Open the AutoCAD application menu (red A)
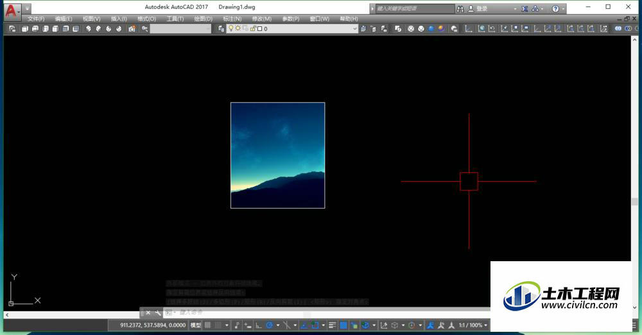Screen dimensions: 642x335 point(11,11)
